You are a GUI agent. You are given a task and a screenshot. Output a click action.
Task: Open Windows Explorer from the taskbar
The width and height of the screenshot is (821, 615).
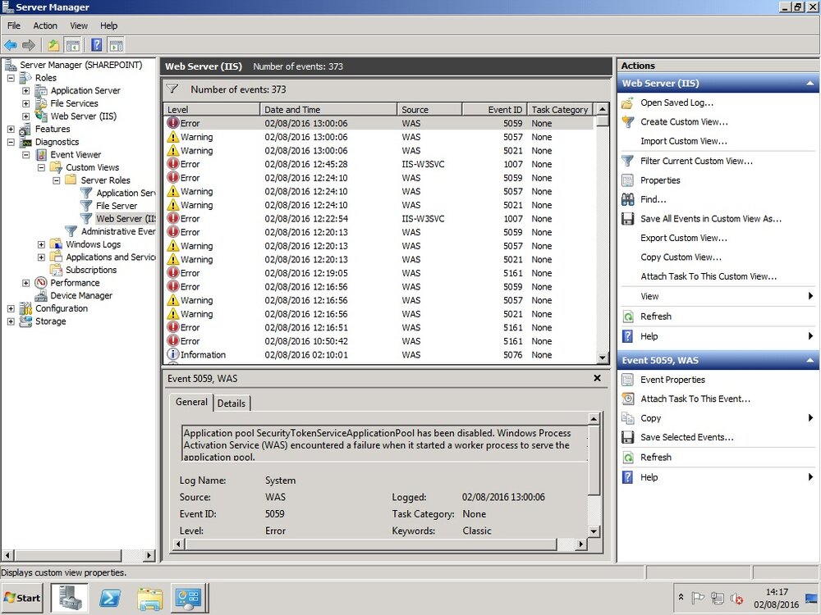click(x=149, y=598)
